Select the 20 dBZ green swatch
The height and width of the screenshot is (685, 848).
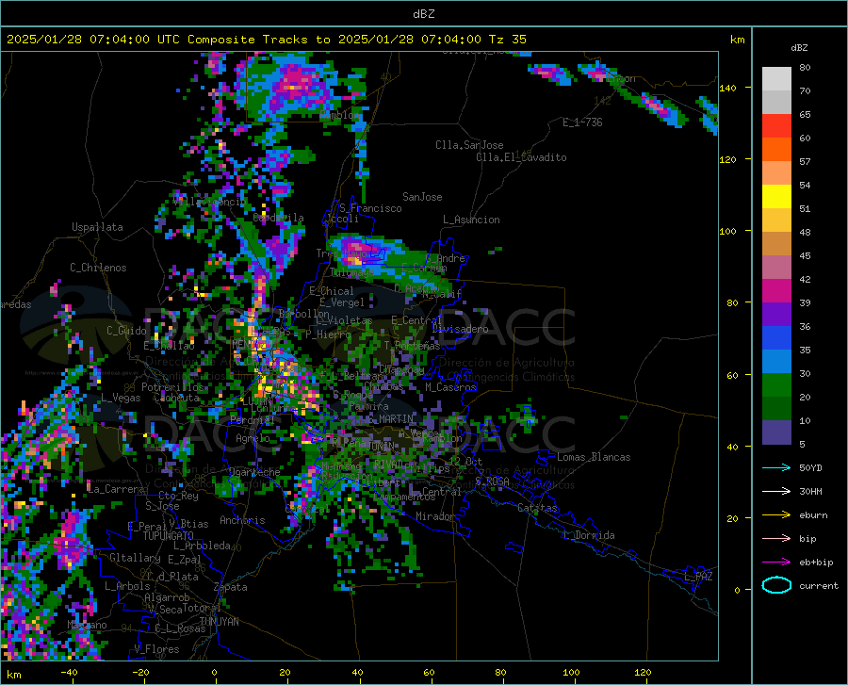pyautogui.click(x=776, y=408)
